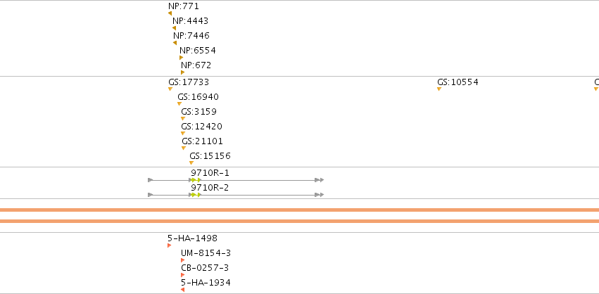The width and height of the screenshot is (599, 294).
Task: Click the green coding exons of 9710R-2
Action: click(x=196, y=195)
